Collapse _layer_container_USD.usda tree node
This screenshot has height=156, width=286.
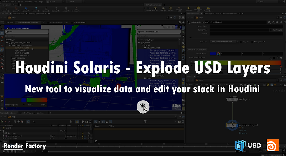point(7,43)
